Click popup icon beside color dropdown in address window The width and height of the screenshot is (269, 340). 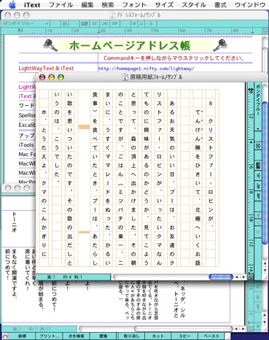pyautogui.click(x=65, y=23)
